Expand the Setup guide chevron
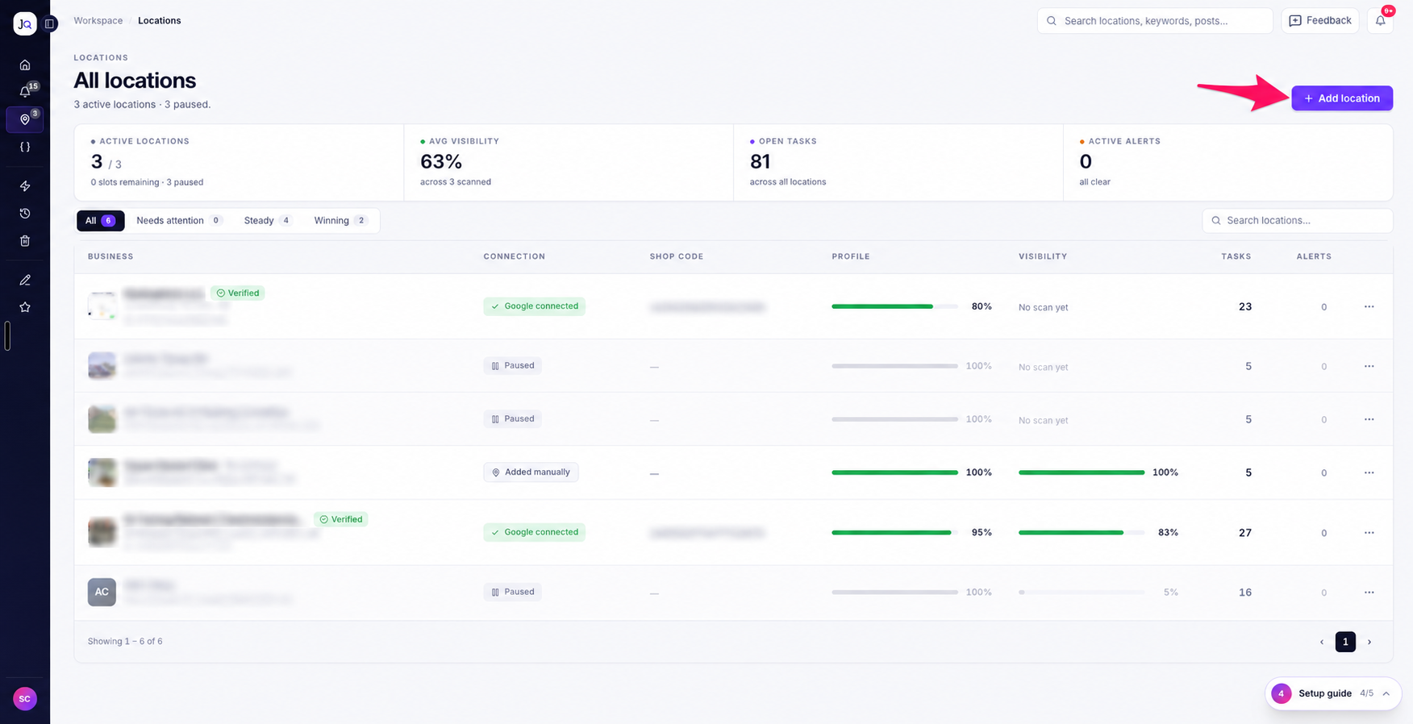 (x=1386, y=693)
